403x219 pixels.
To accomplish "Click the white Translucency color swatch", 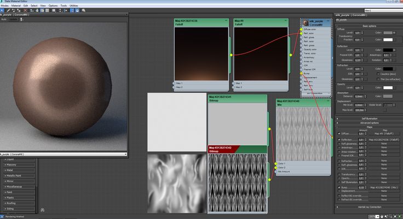I will pos(388,39).
